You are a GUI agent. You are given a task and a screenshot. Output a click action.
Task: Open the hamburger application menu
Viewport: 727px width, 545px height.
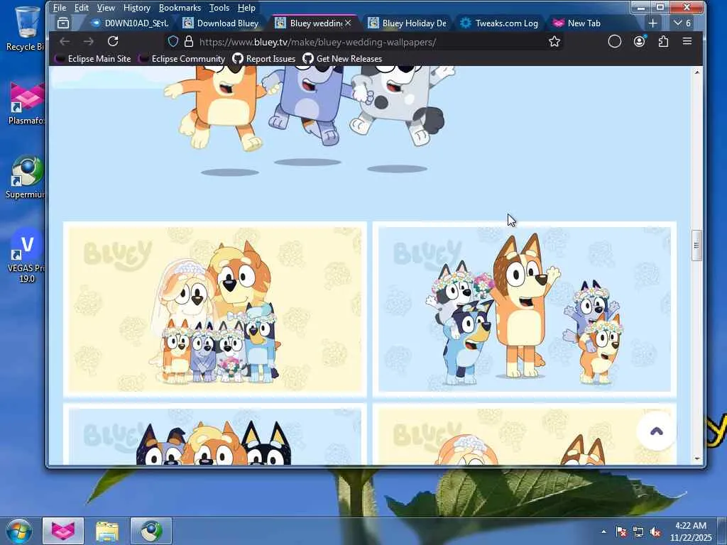[x=687, y=42]
